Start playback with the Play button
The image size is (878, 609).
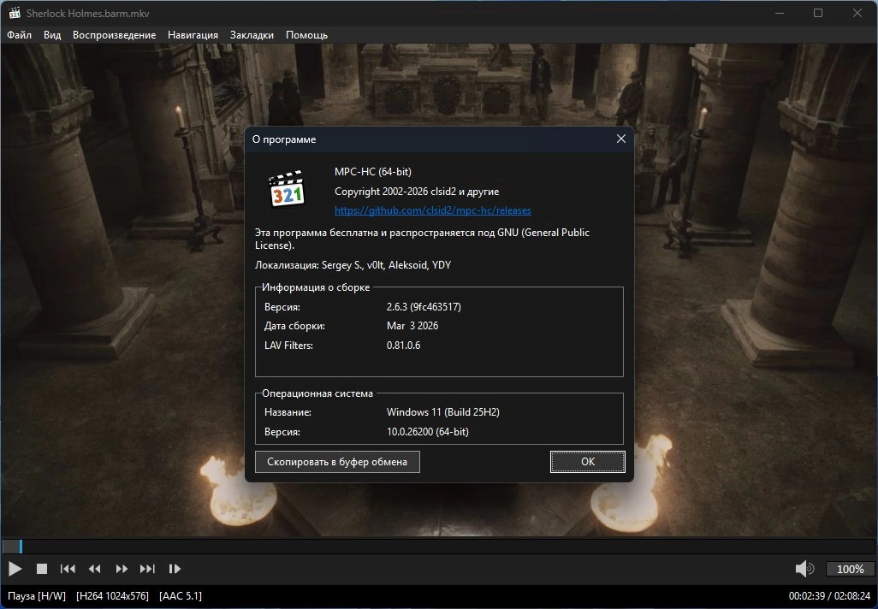tap(15, 569)
